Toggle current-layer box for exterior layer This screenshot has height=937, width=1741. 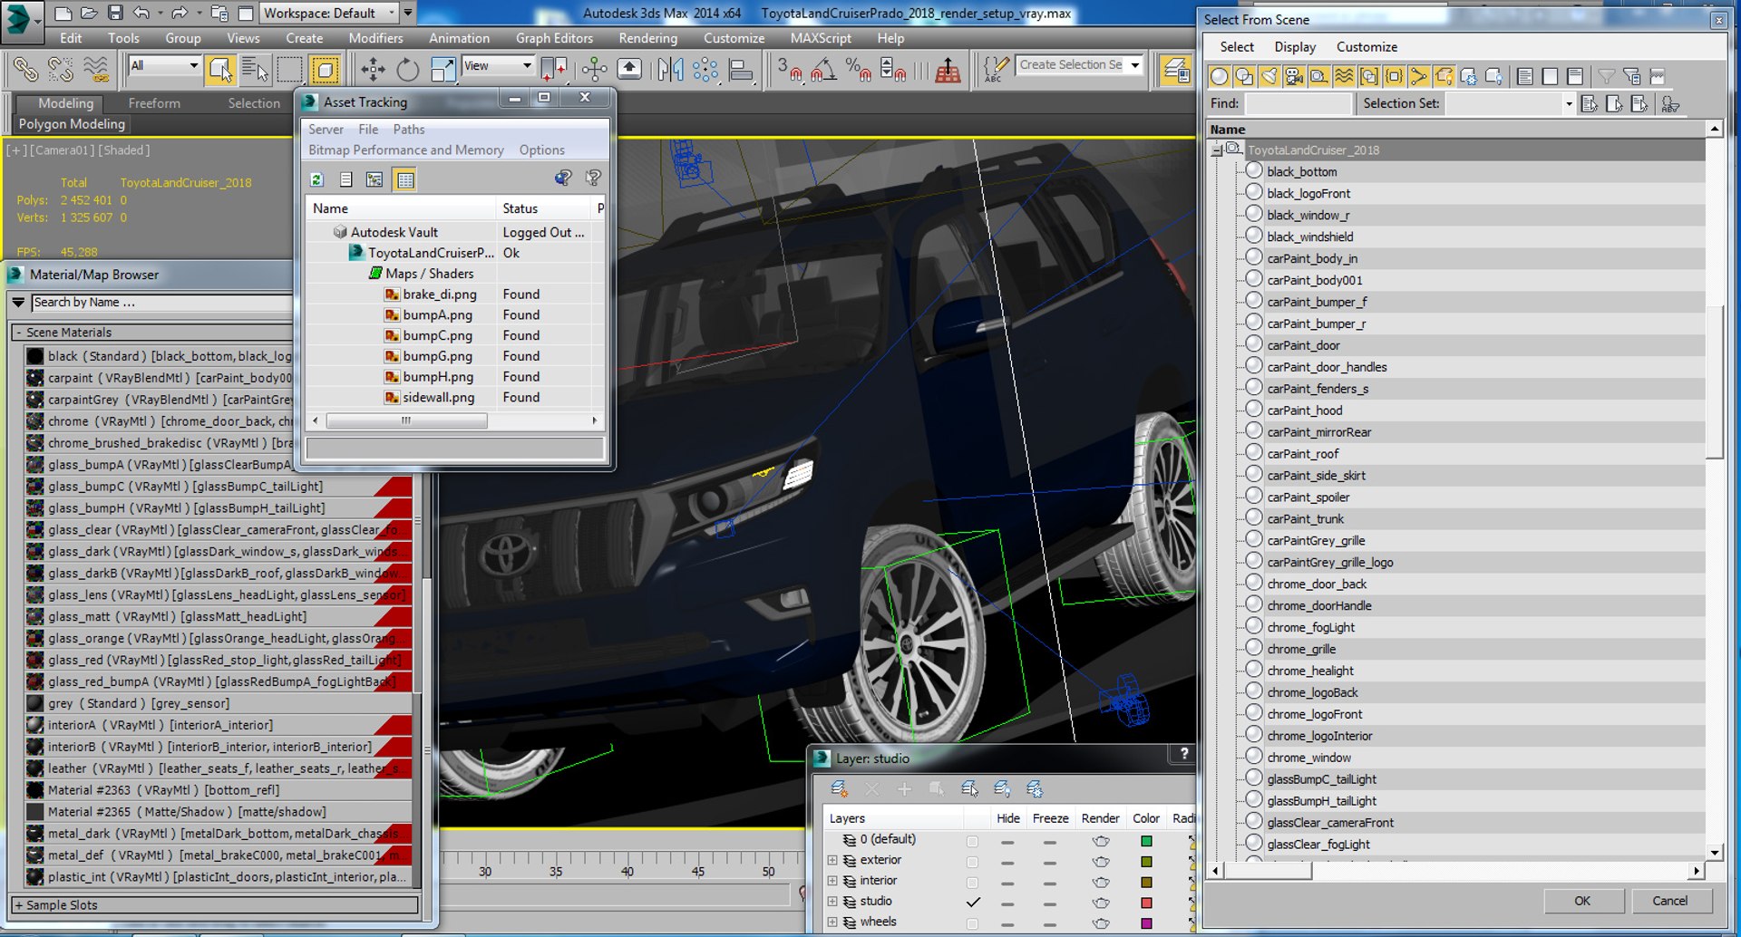click(972, 861)
